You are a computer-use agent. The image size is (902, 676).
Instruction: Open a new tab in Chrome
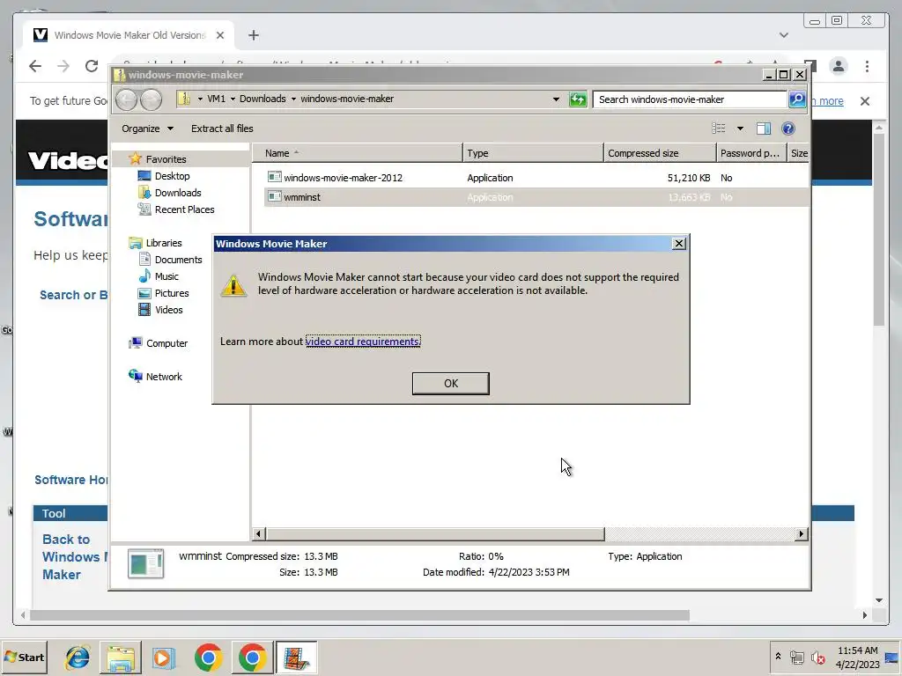click(253, 35)
